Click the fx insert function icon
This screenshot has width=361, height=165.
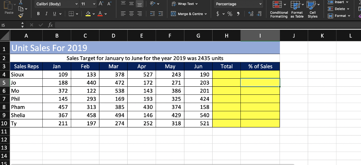[x=50, y=25]
